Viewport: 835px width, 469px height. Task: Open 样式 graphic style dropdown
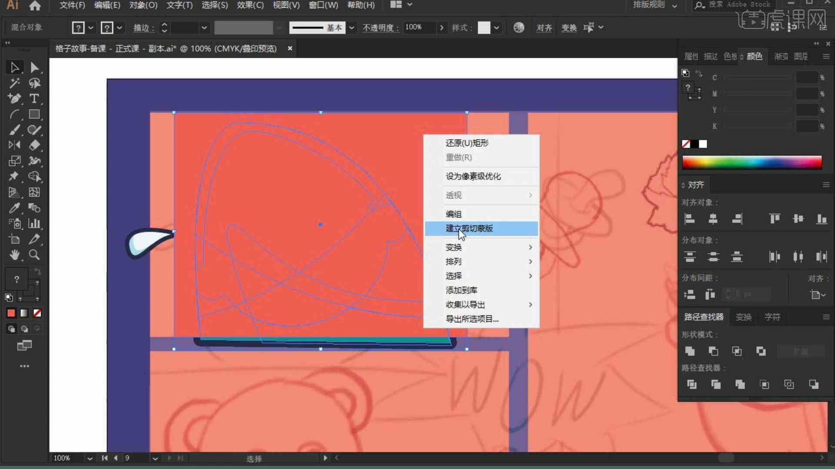496,28
